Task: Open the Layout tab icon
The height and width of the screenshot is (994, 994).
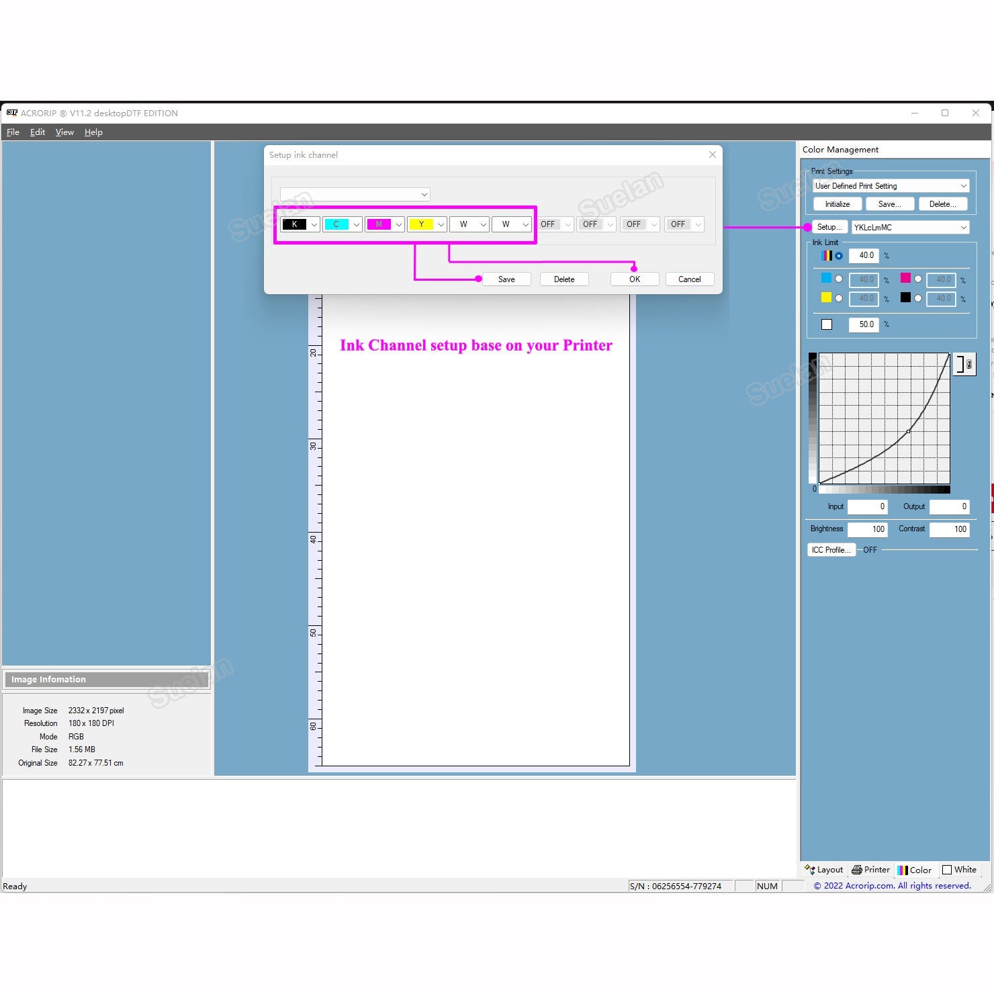Action: tap(811, 870)
